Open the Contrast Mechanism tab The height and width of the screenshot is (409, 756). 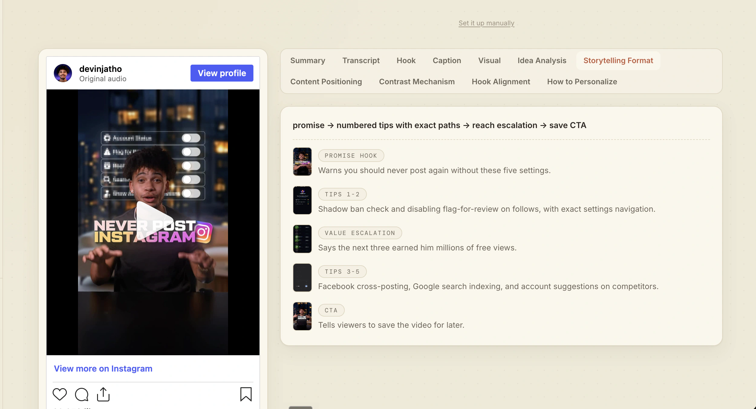coord(417,82)
